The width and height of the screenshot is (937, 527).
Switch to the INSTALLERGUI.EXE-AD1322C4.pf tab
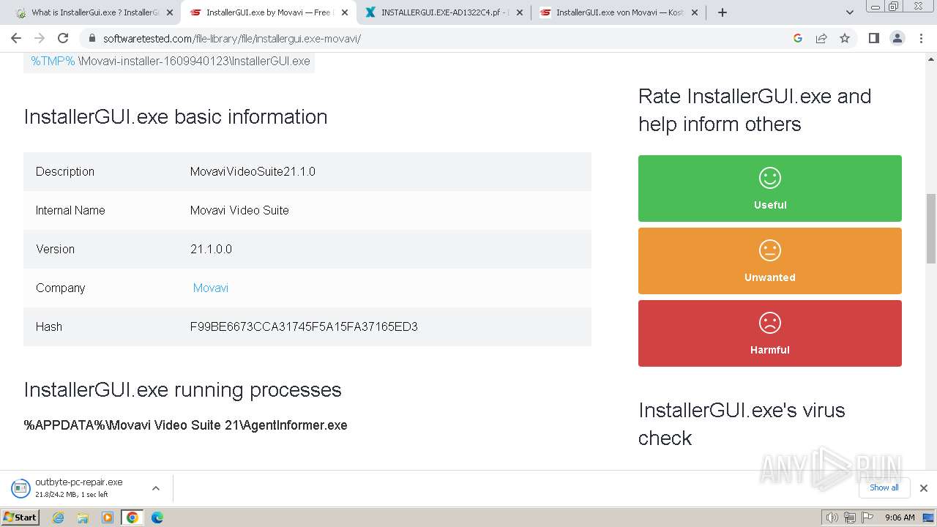pos(444,12)
